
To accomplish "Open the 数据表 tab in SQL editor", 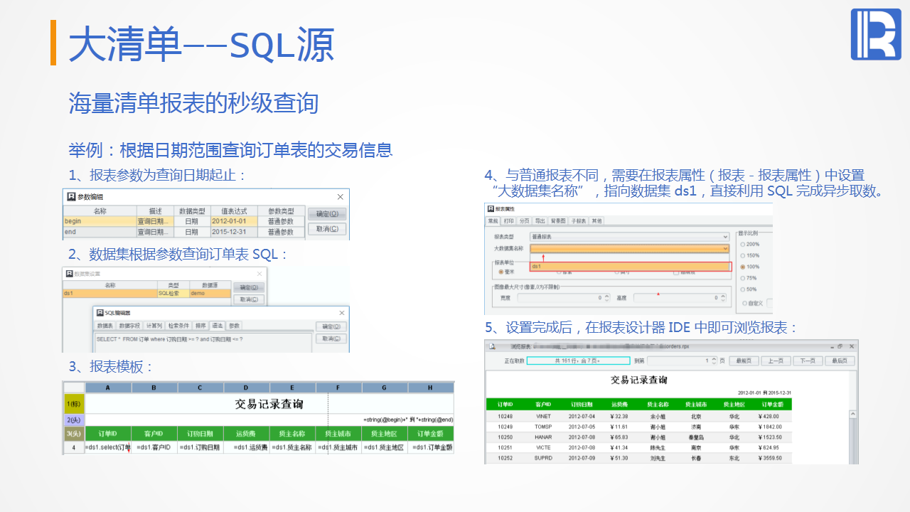I will click(105, 326).
